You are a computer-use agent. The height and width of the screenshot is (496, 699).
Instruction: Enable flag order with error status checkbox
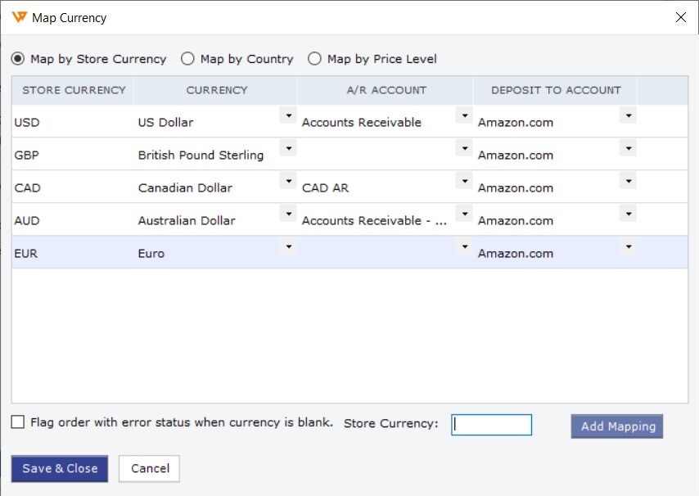[18, 422]
